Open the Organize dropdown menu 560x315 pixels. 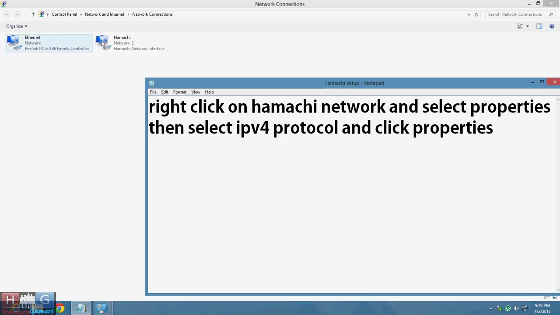(17, 26)
